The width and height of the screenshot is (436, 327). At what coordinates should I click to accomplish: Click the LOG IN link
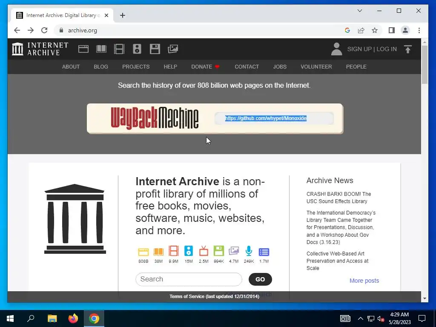point(387,49)
